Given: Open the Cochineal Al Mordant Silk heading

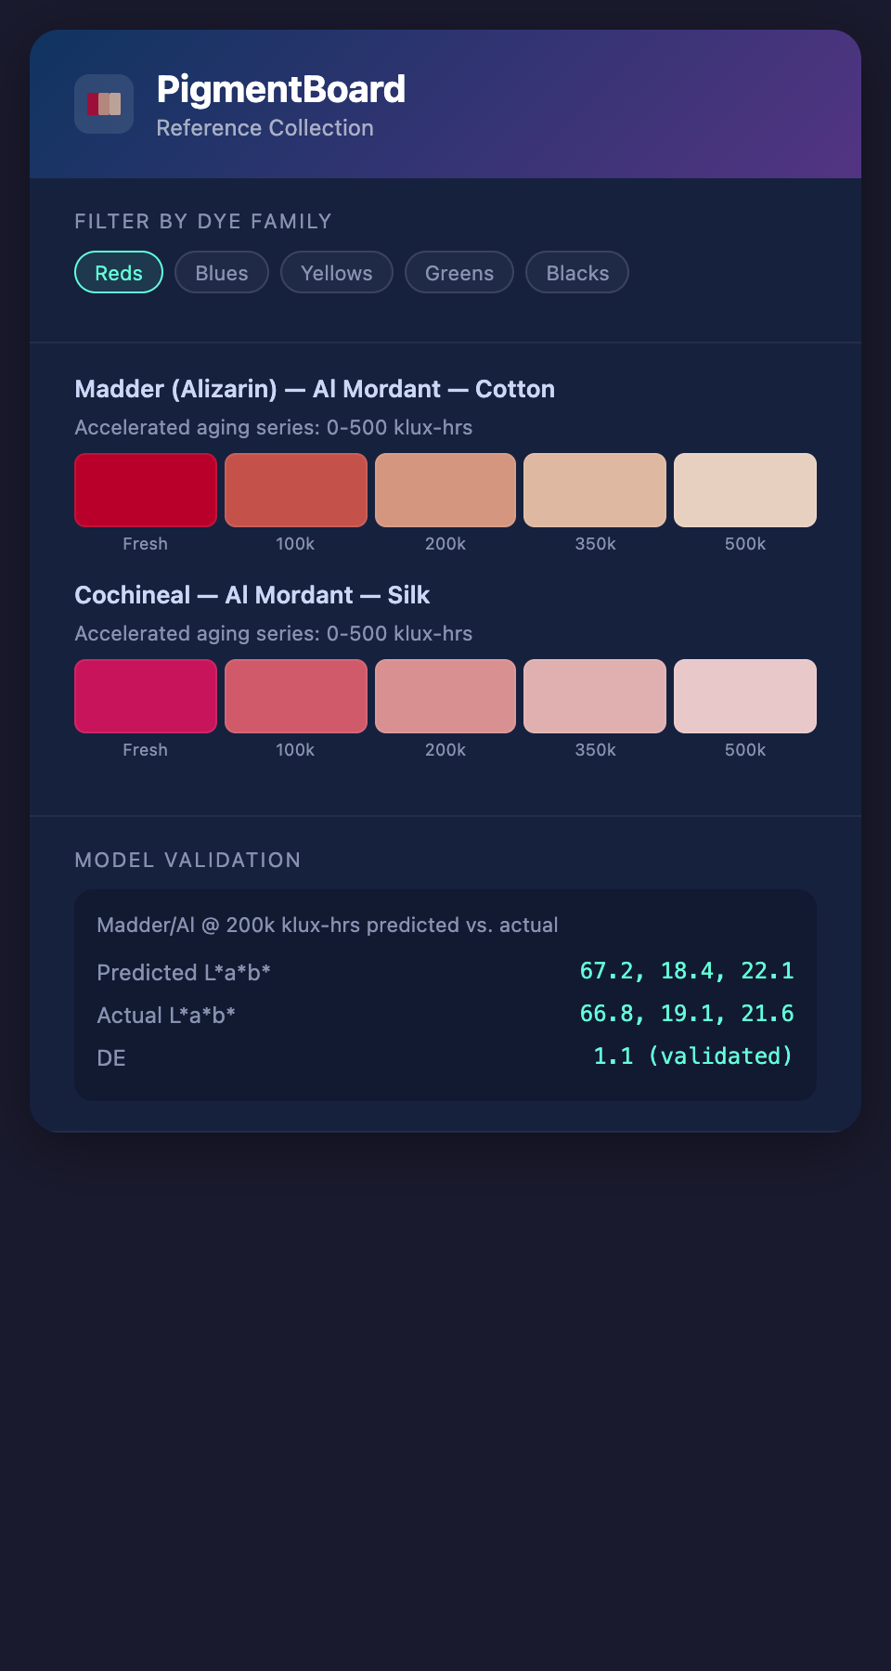Looking at the screenshot, I should pyautogui.click(x=252, y=595).
